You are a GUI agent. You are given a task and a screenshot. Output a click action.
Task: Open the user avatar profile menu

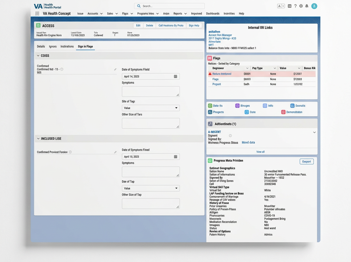[314, 6]
